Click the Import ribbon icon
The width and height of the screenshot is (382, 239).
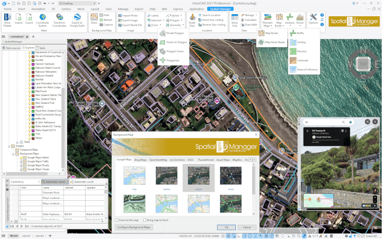[x=18, y=19]
